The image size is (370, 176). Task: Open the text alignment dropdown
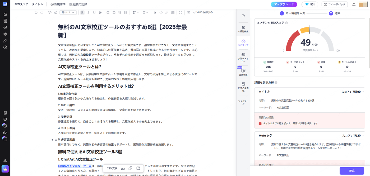(x=145, y=12)
